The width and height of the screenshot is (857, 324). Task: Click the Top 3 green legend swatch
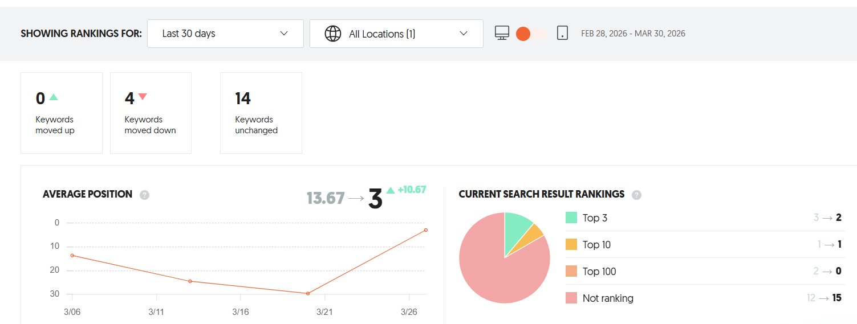[571, 218]
